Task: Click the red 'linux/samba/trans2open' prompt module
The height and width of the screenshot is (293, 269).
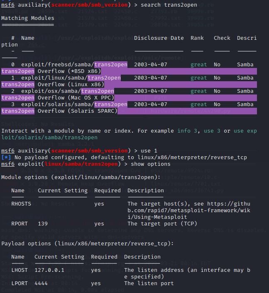Action: click(81, 164)
